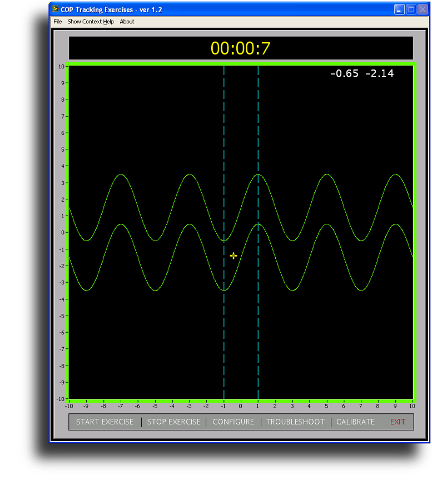Open the About menu
Screen dimensions: 432x491
point(127,22)
